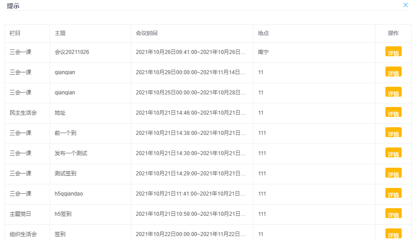Click 详情 for qianqian meeting starting October 29

[x=393, y=72]
